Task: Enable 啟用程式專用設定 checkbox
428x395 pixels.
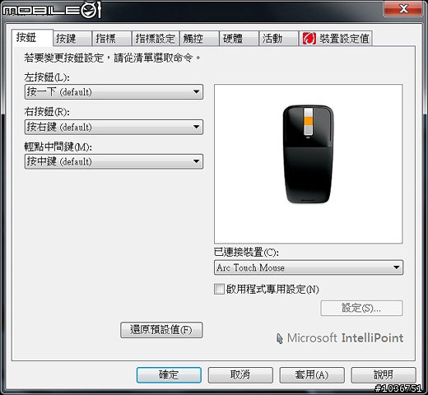Action: 219,289
